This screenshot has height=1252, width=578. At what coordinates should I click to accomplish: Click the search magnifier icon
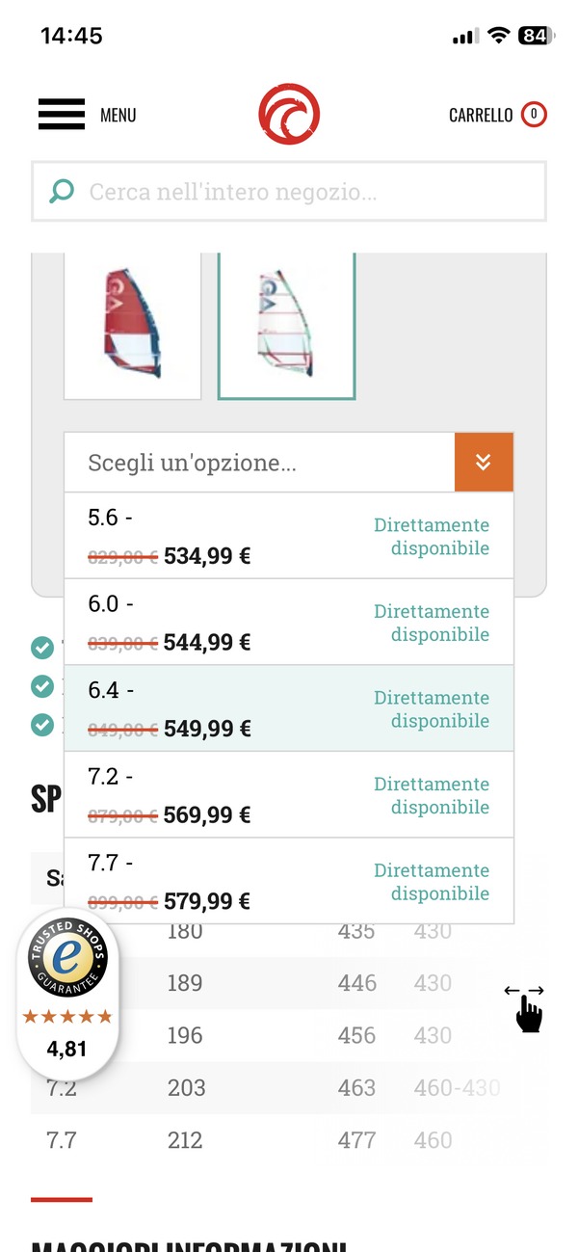62,191
